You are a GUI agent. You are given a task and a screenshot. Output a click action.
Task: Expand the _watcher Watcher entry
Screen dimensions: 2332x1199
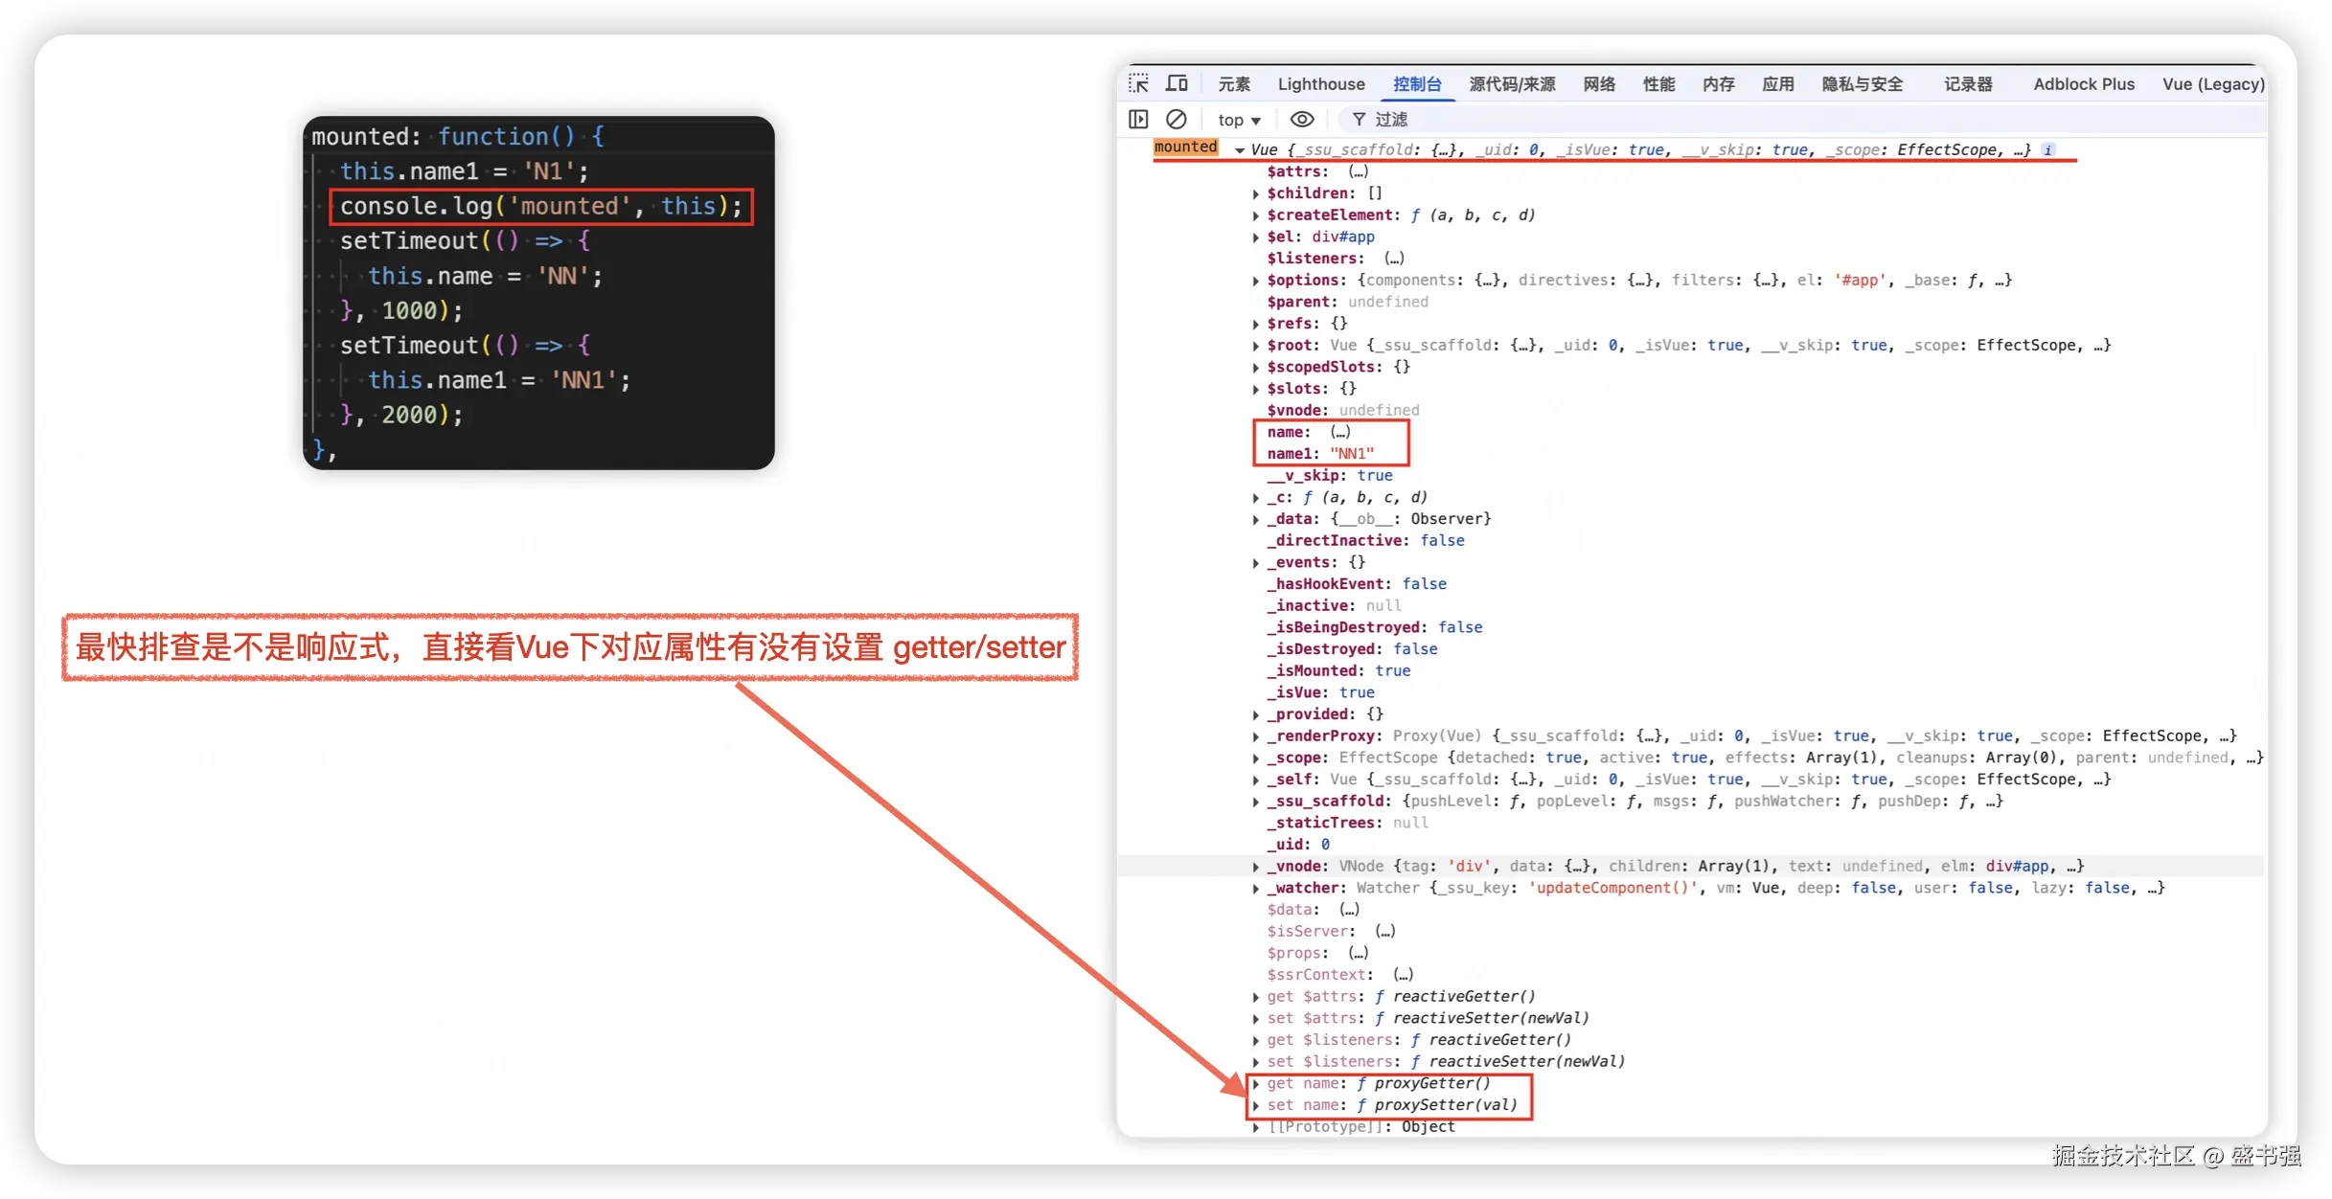1256,889
